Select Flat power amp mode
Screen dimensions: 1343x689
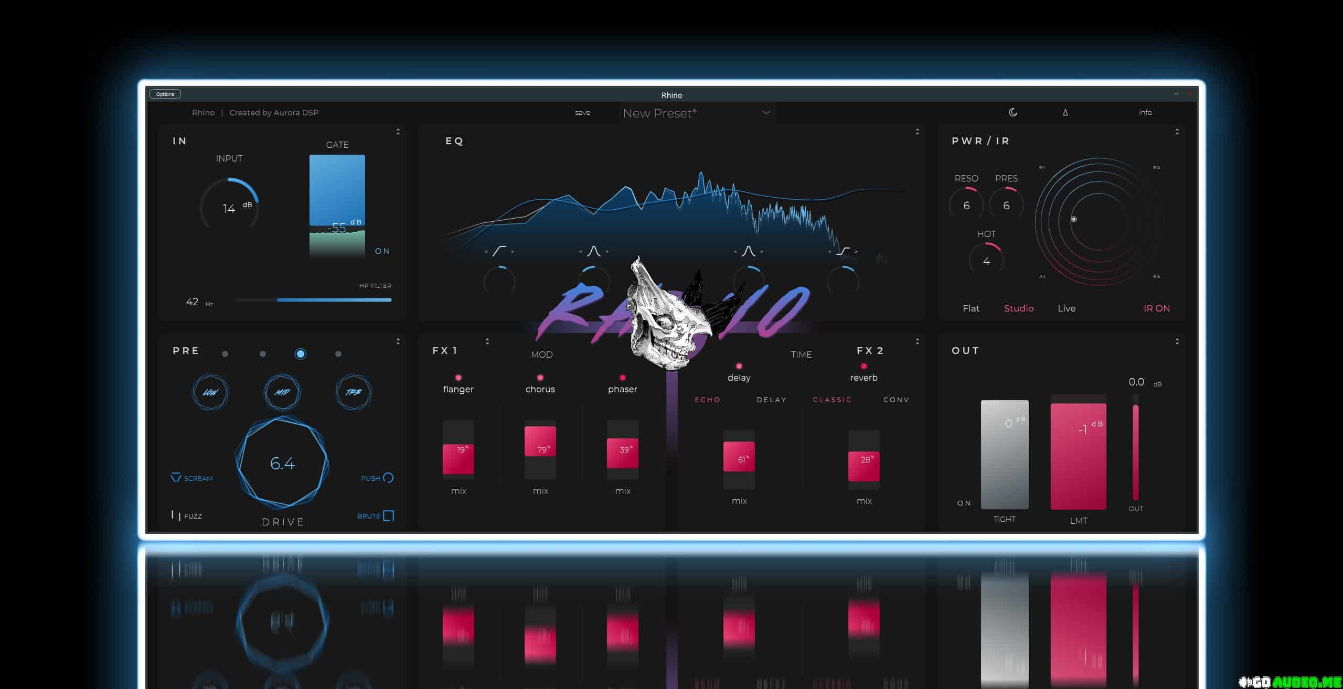(971, 308)
